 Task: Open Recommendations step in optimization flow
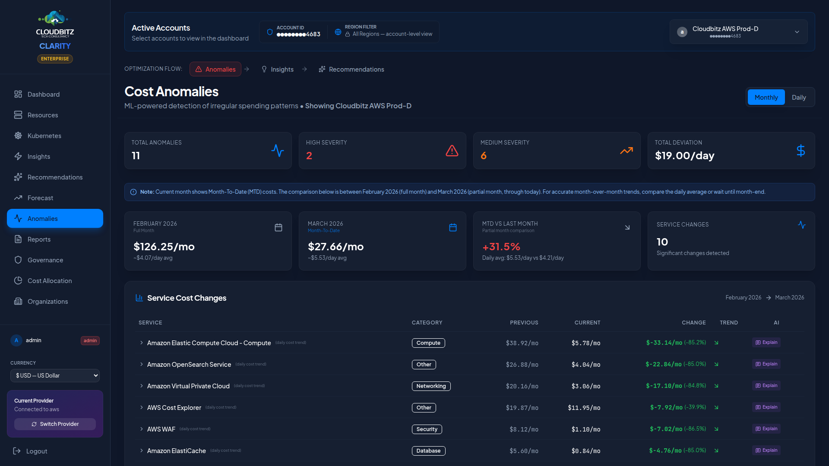click(x=351, y=69)
